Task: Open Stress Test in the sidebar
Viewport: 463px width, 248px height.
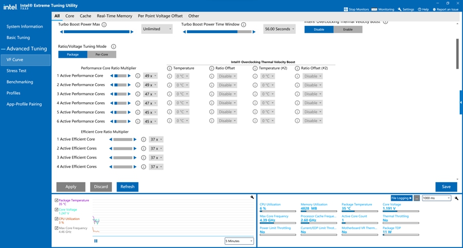Action: point(17,71)
